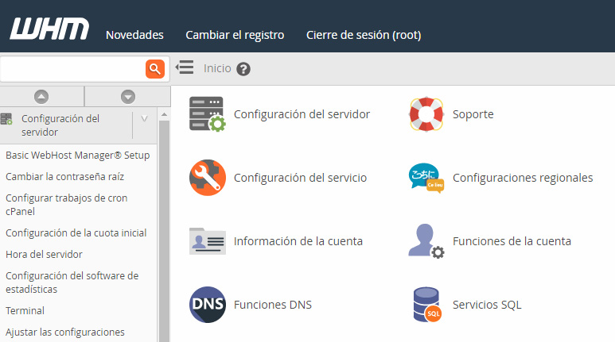Select Cambiar el registro in the top bar

point(235,35)
